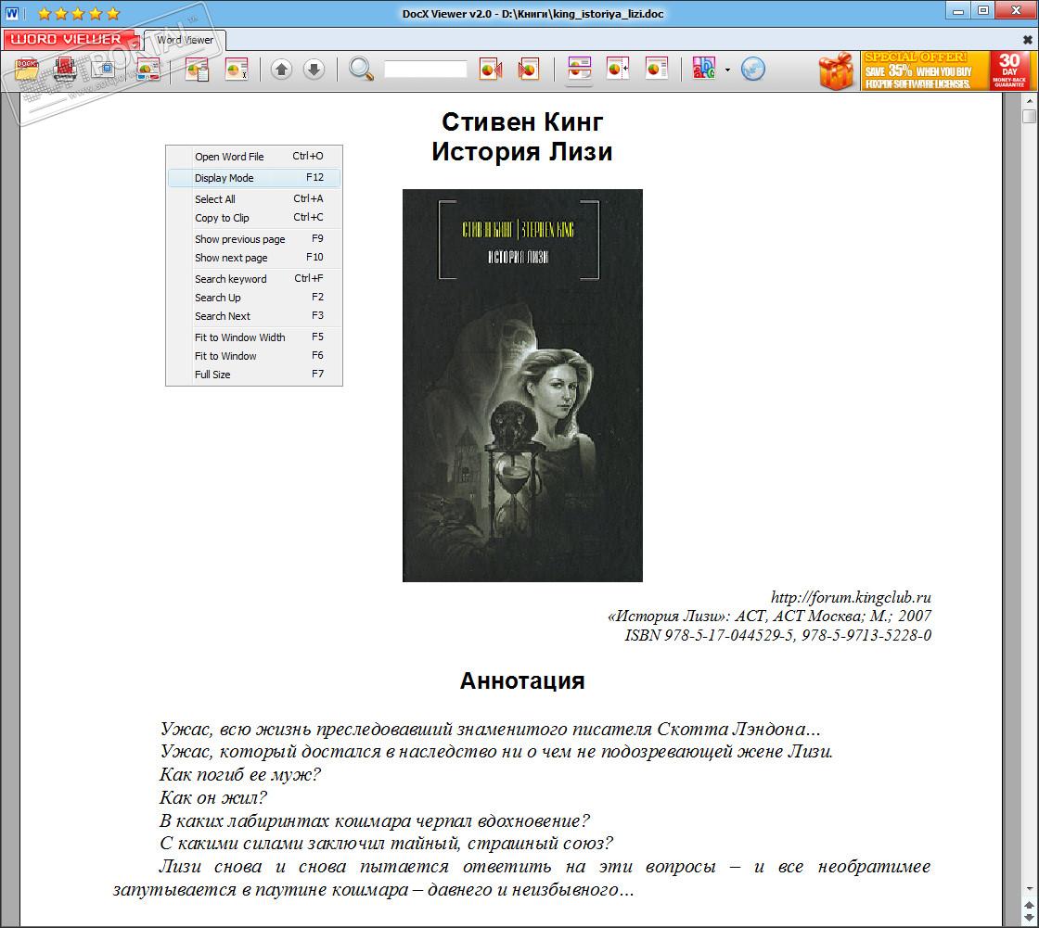1039x928 pixels.
Task: Maximize the DocX Viewer window
Action: click(x=984, y=10)
